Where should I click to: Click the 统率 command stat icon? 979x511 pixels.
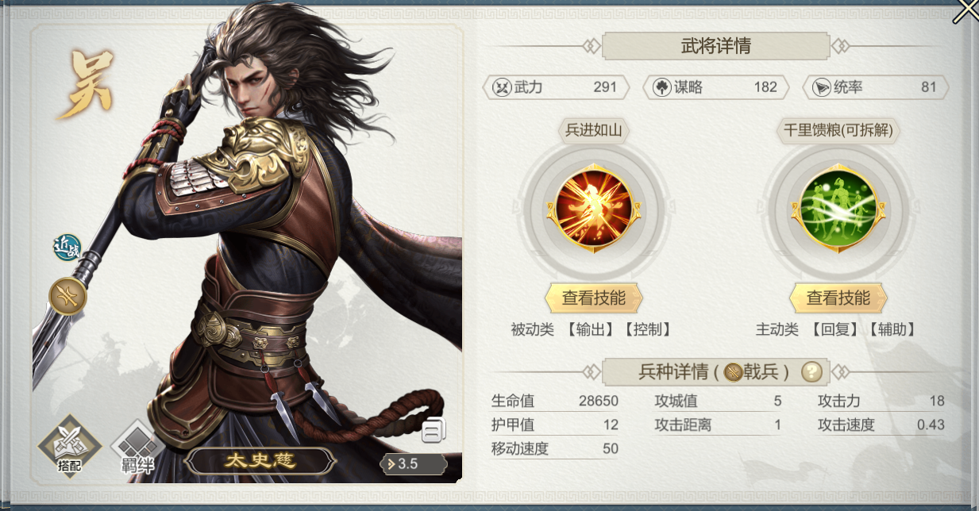point(822,87)
